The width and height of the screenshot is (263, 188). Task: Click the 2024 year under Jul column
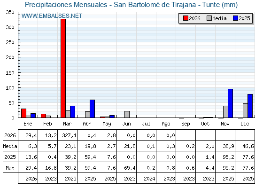149,179
